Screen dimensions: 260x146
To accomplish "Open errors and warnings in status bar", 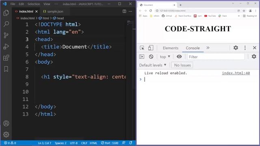I will [10, 143].
